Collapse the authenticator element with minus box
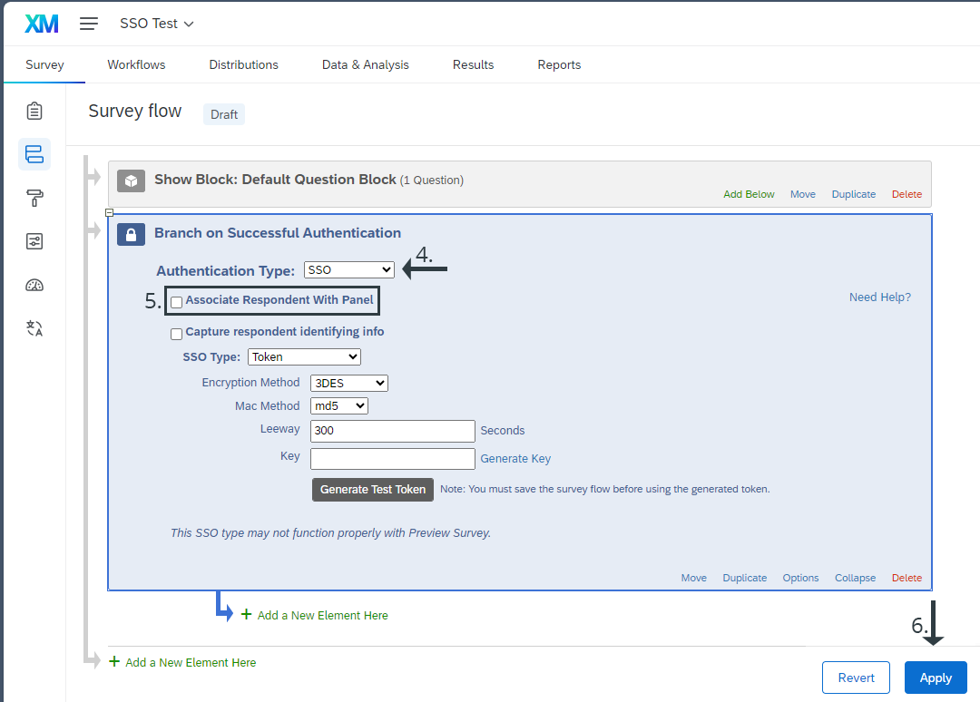Viewport: 980px width, 702px height. click(x=109, y=213)
